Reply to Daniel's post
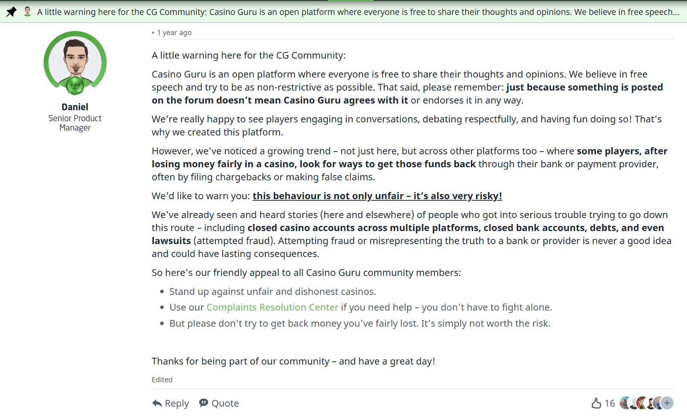This screenshot has width=687, height=420. click(x=170, y=404)
